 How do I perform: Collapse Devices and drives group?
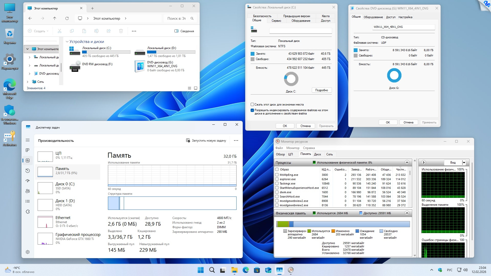click(x=67, y=42)
